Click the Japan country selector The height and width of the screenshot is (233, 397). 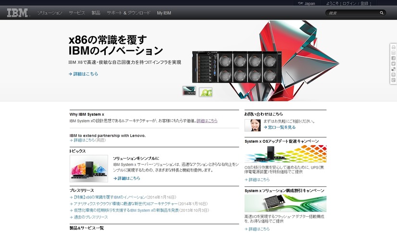310,3
